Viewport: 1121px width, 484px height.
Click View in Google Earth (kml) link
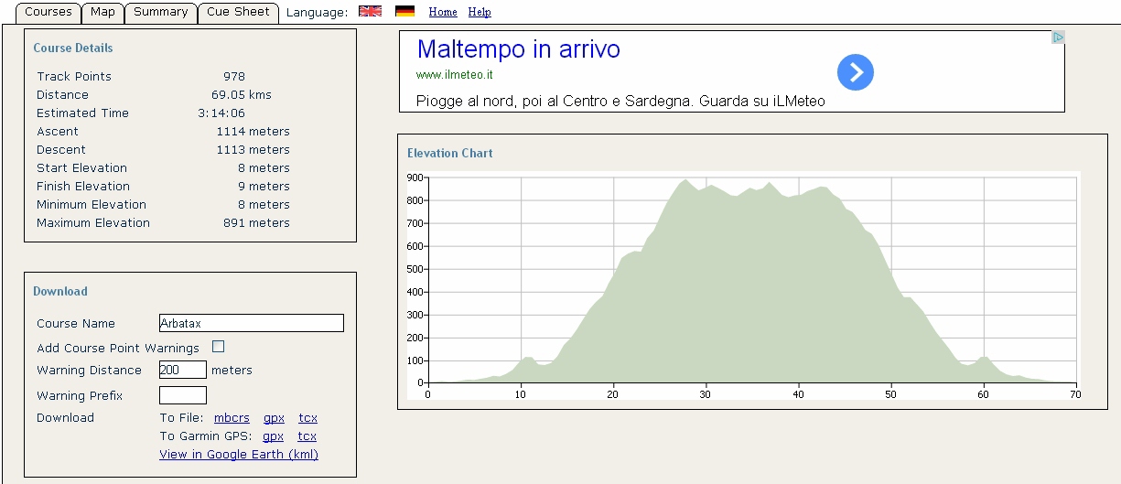(239, 455)
